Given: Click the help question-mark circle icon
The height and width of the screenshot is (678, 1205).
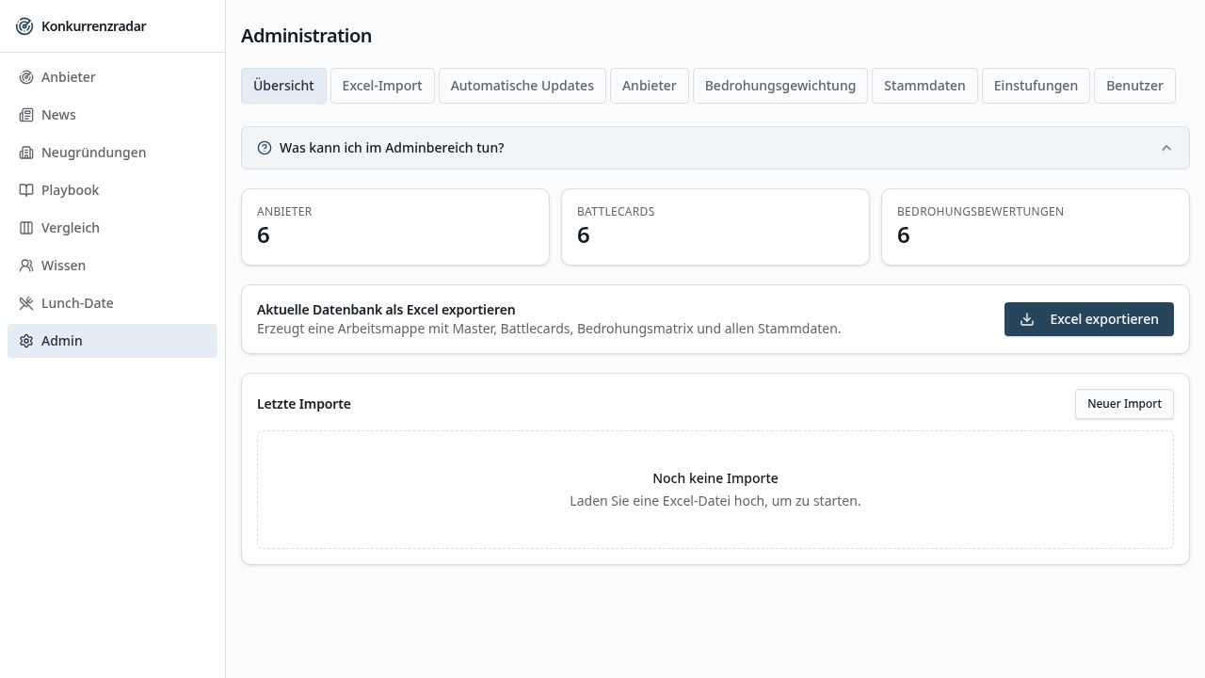Looking at the screenshot, I should pos(265,148).
